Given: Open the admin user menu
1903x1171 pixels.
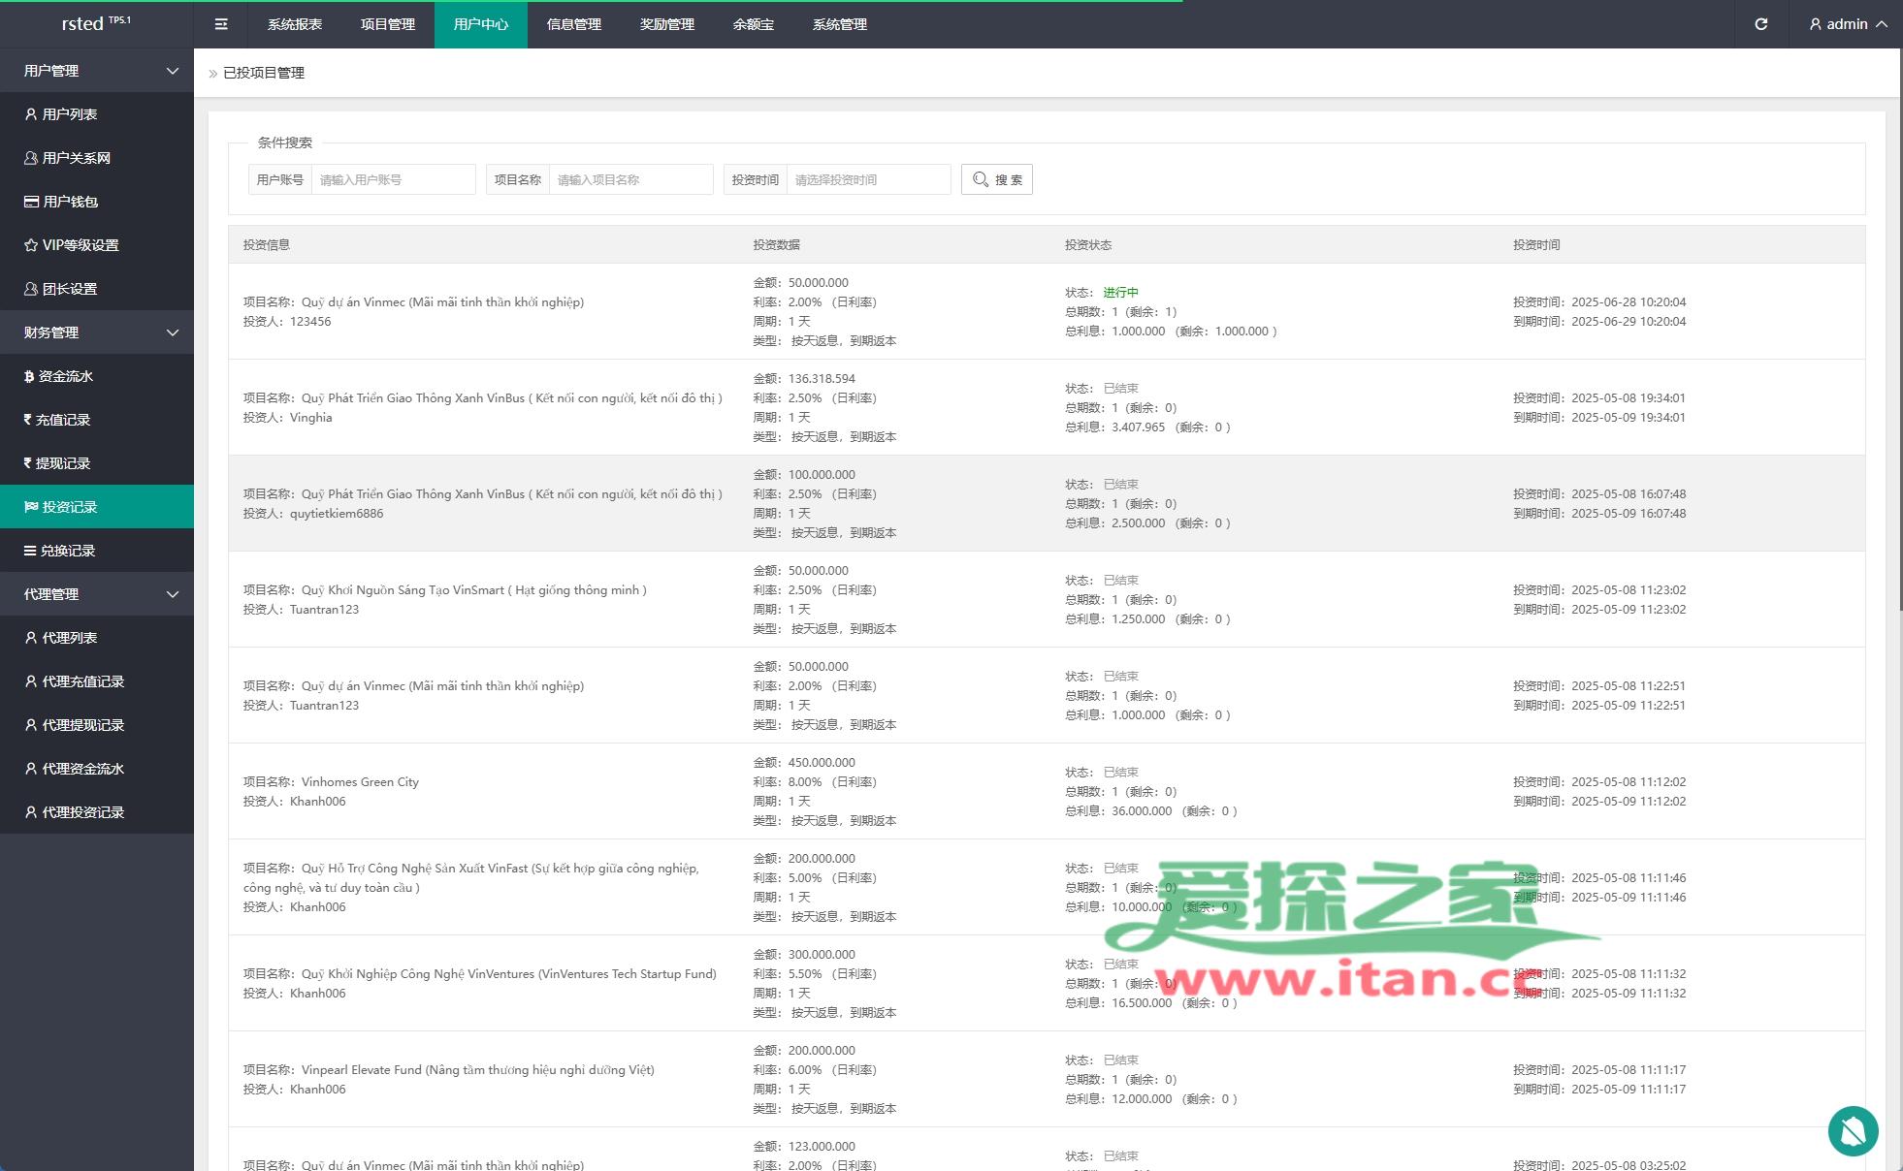Looking at the screenshot, I should coord(1848,24).
